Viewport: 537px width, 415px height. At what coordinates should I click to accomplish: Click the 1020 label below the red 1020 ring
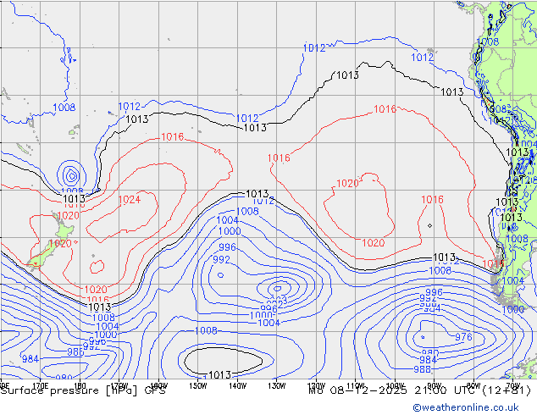coord(374,243)
